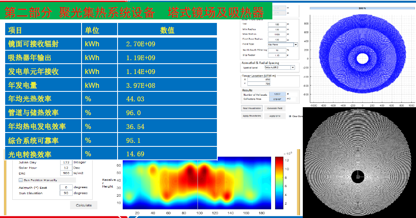The width and height of the screenshot is (416, 218).
Task: Edit the Tower Location Y field
Action: click(x=259, y=83)
